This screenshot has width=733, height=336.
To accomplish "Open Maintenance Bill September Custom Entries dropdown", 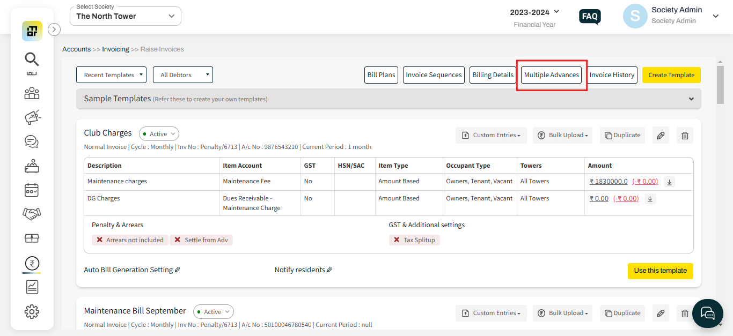I will coord(491,313).
